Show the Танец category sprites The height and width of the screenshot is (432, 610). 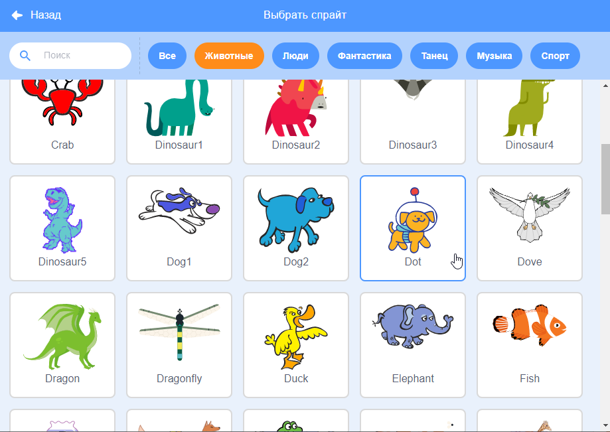pos(434,56)
